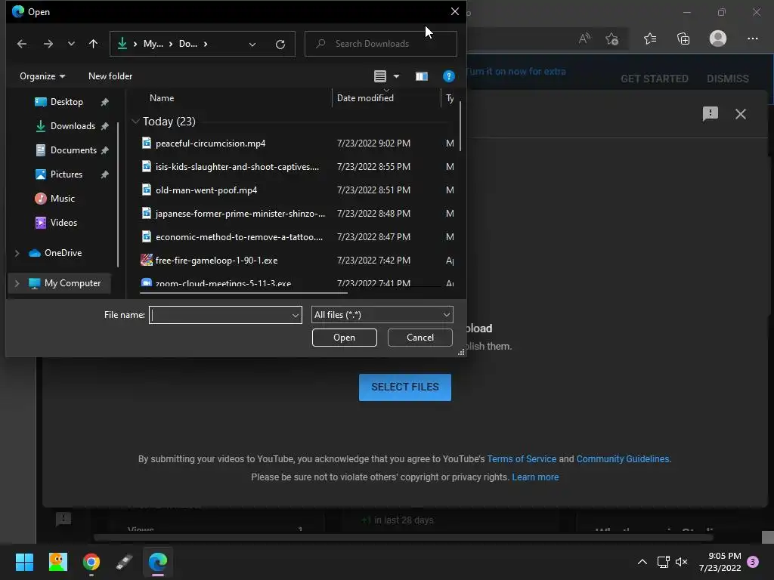The width and height of the screenshot is (774, 580).
Task: Open Edge profile avatar
Action: [x=718, y=39]
